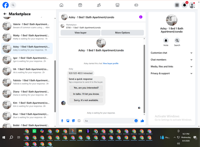Viewport: 200px width, 147px height.
Task: Record a voice clip microphone icon
Action: [x=62, y=121]
